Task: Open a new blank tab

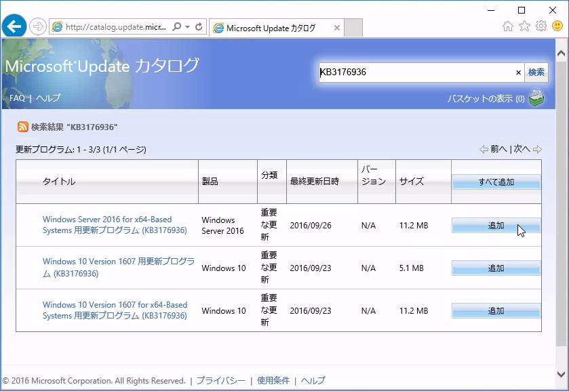Action: click(x=353, y=28)
